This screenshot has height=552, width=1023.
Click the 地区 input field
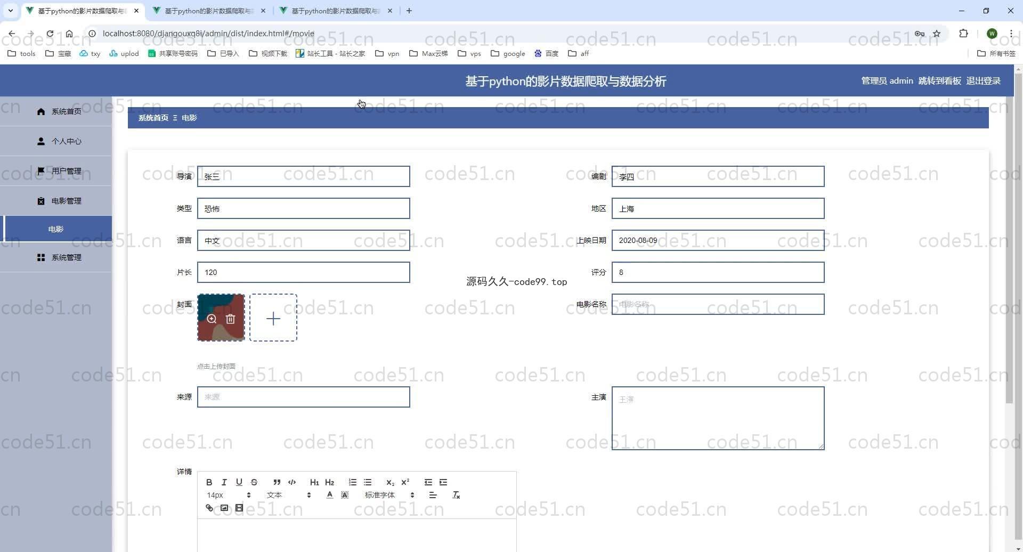(x=718, y=208)
